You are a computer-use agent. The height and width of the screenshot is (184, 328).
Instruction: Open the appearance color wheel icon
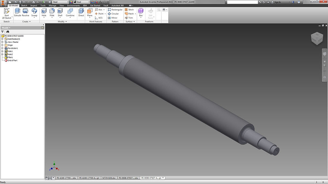coord(71,2)
